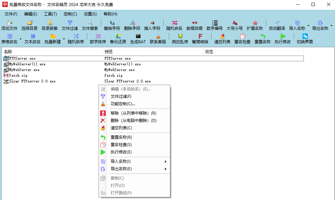Click the 生成BAT toolbar icon

click(x=138, y=37)
